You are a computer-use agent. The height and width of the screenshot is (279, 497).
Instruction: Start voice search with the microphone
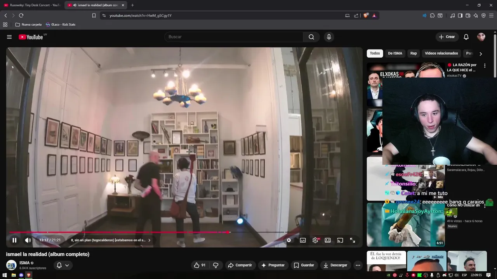click(329, 37)
